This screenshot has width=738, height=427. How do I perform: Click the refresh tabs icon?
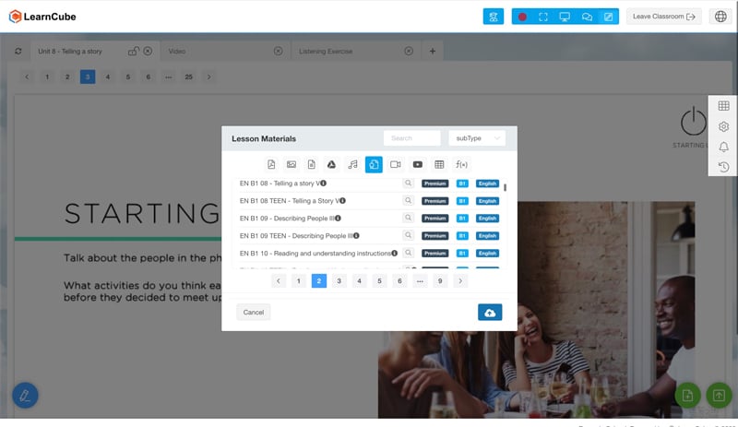coord(18,52)
